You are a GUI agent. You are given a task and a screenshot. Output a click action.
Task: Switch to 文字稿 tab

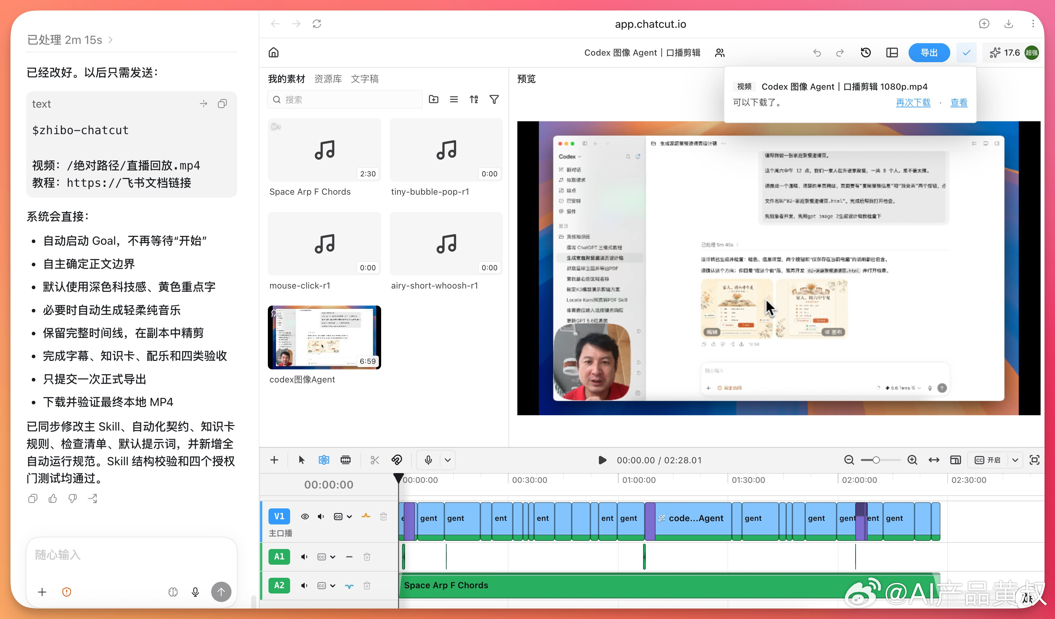click(x=365, y=79)
